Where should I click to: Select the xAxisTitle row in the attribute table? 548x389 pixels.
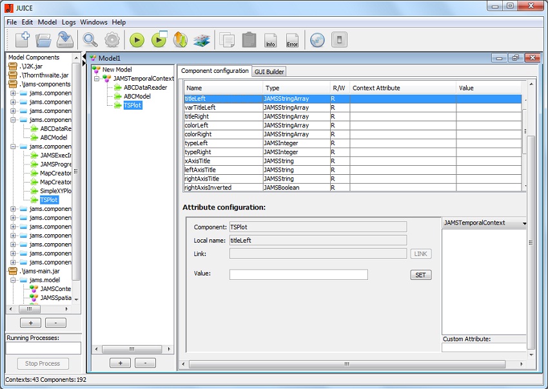pos(222,161)
